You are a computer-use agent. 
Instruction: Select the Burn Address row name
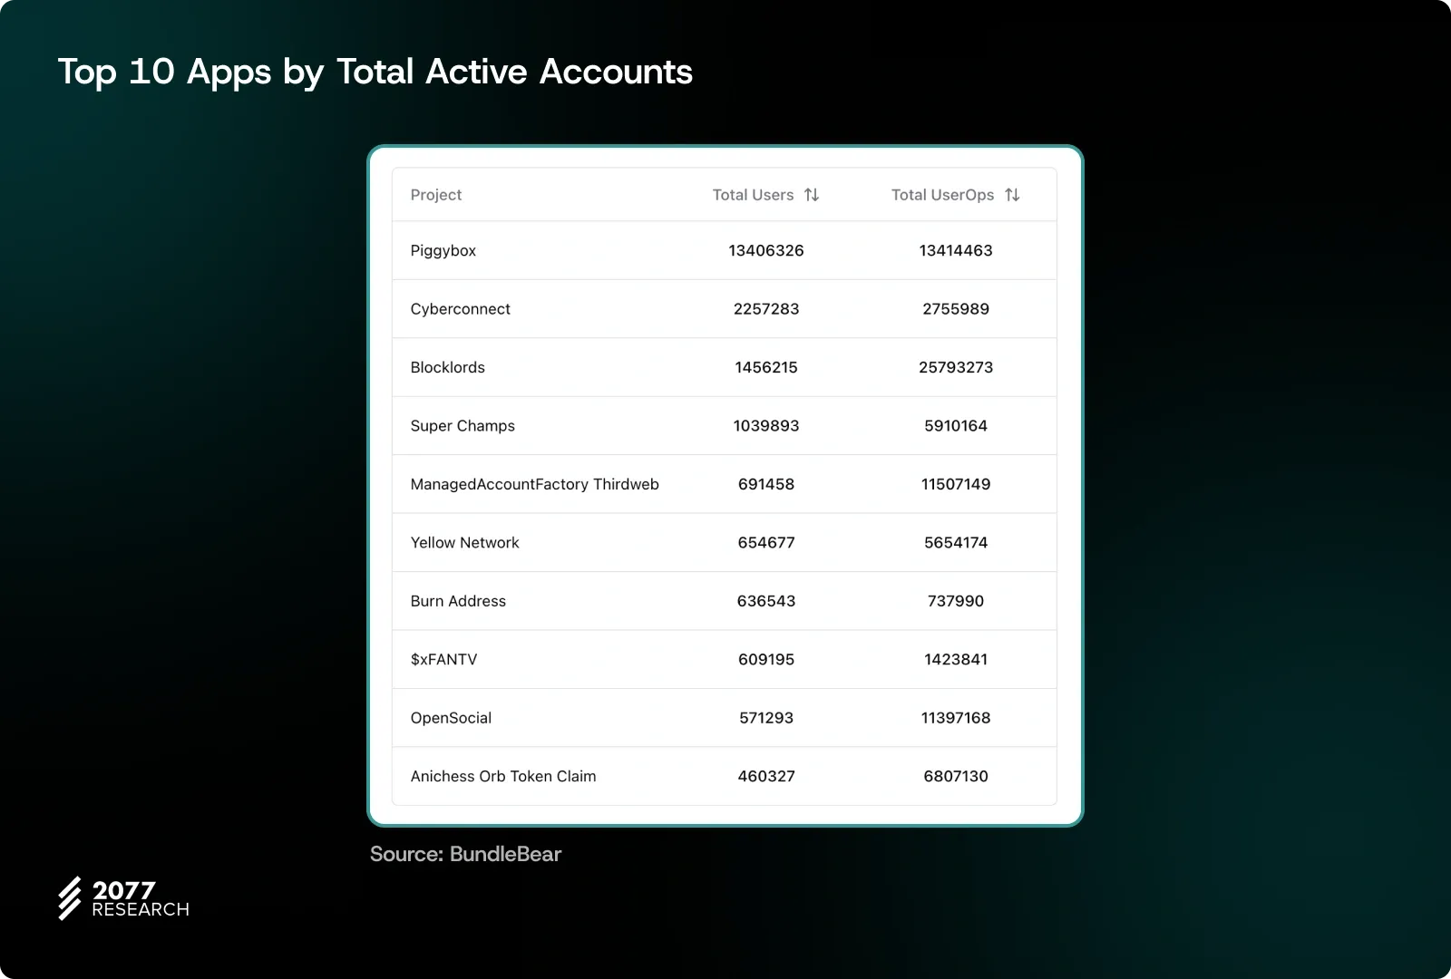458,601
